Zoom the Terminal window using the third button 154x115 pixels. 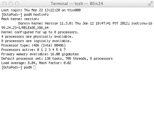click(17, 3)
